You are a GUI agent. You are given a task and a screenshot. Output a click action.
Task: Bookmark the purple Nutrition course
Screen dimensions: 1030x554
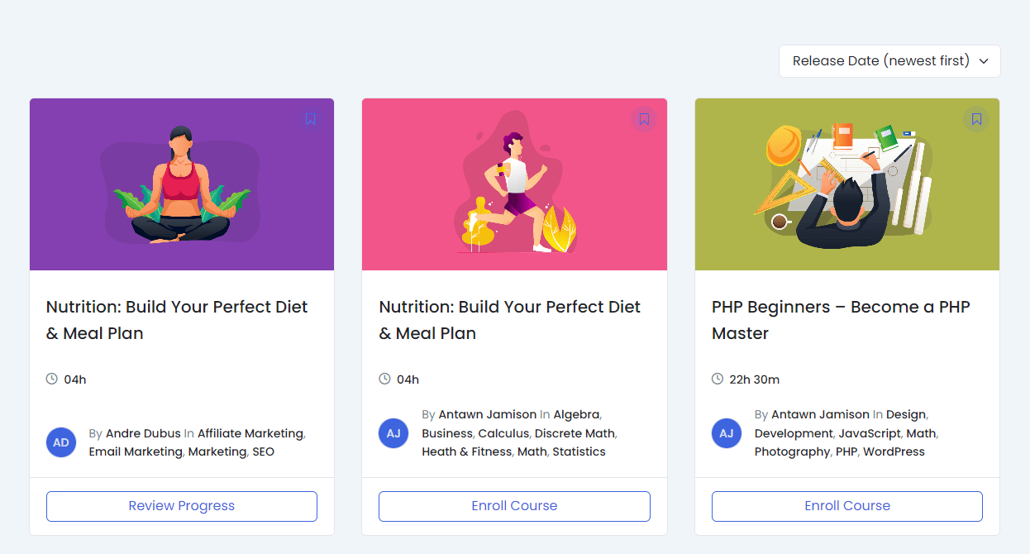pos(310,119)
